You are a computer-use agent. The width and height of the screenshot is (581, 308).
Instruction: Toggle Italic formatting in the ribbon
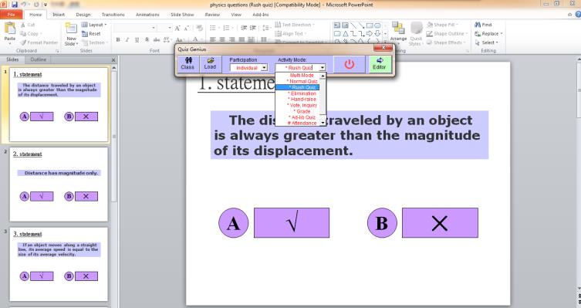pyautogui.click(x=127, y=39)
